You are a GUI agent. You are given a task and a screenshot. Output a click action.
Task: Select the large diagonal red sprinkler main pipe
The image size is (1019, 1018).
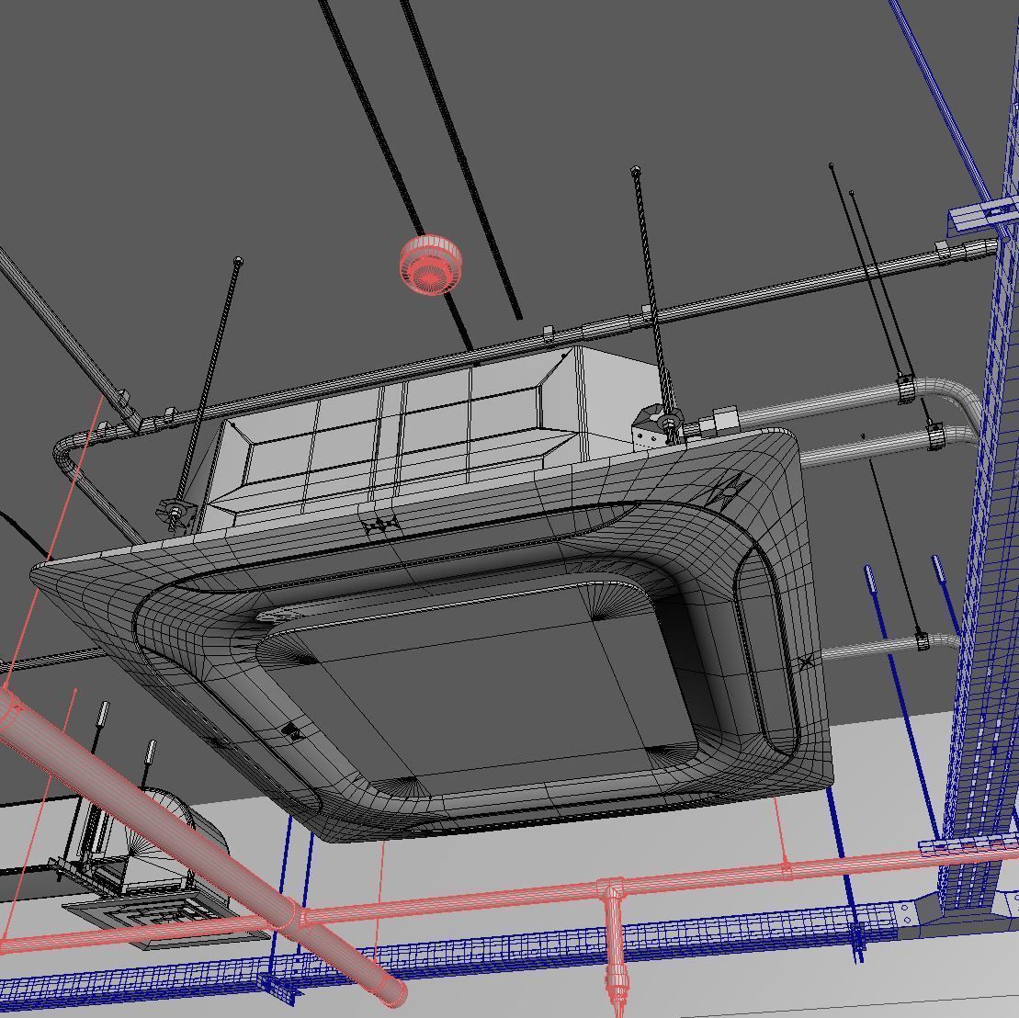pyautogui.click(x=201, y=848)
